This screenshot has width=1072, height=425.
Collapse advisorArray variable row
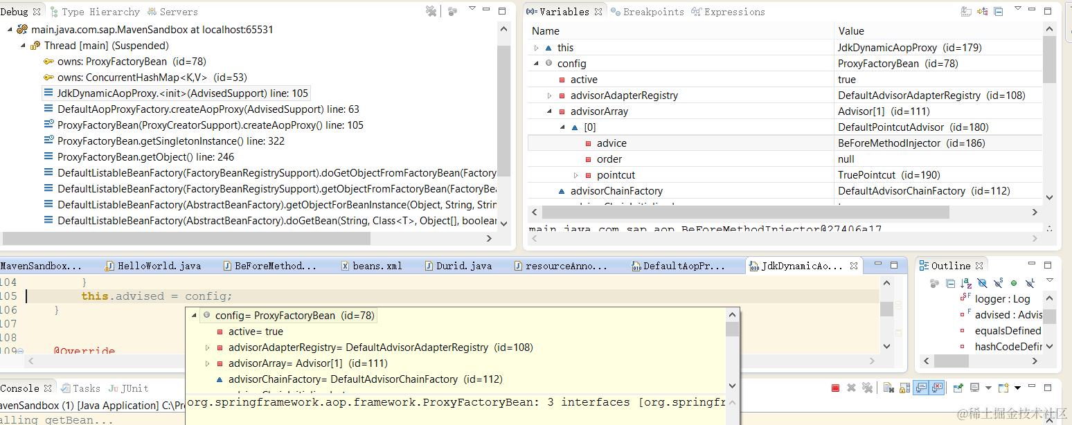(549, 111)
